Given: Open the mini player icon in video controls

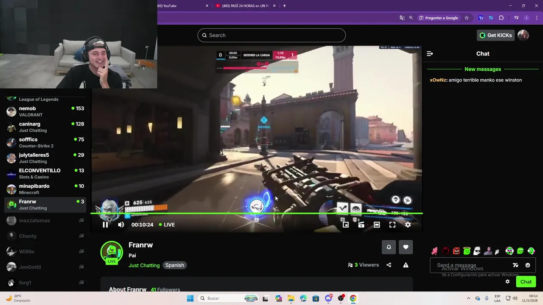Looking at the screenshot, I should (x=346, y=225).
